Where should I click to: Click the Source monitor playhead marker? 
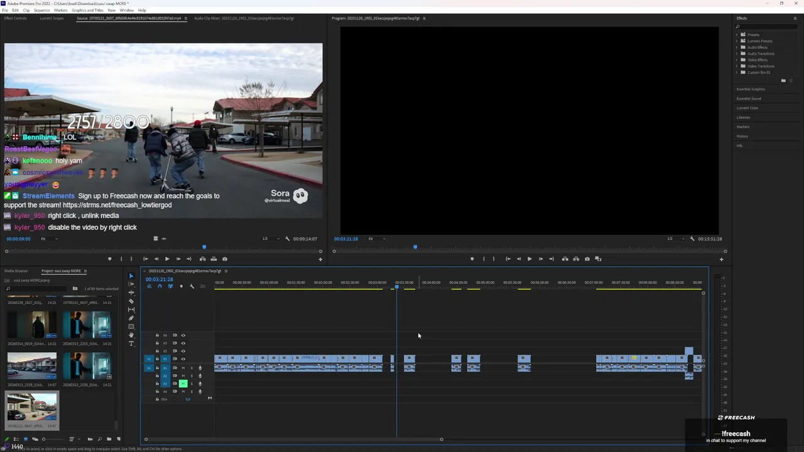click(204, 247)
